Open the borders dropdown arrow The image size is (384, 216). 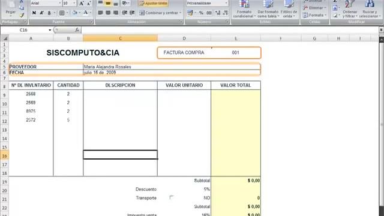pos(67,13)
